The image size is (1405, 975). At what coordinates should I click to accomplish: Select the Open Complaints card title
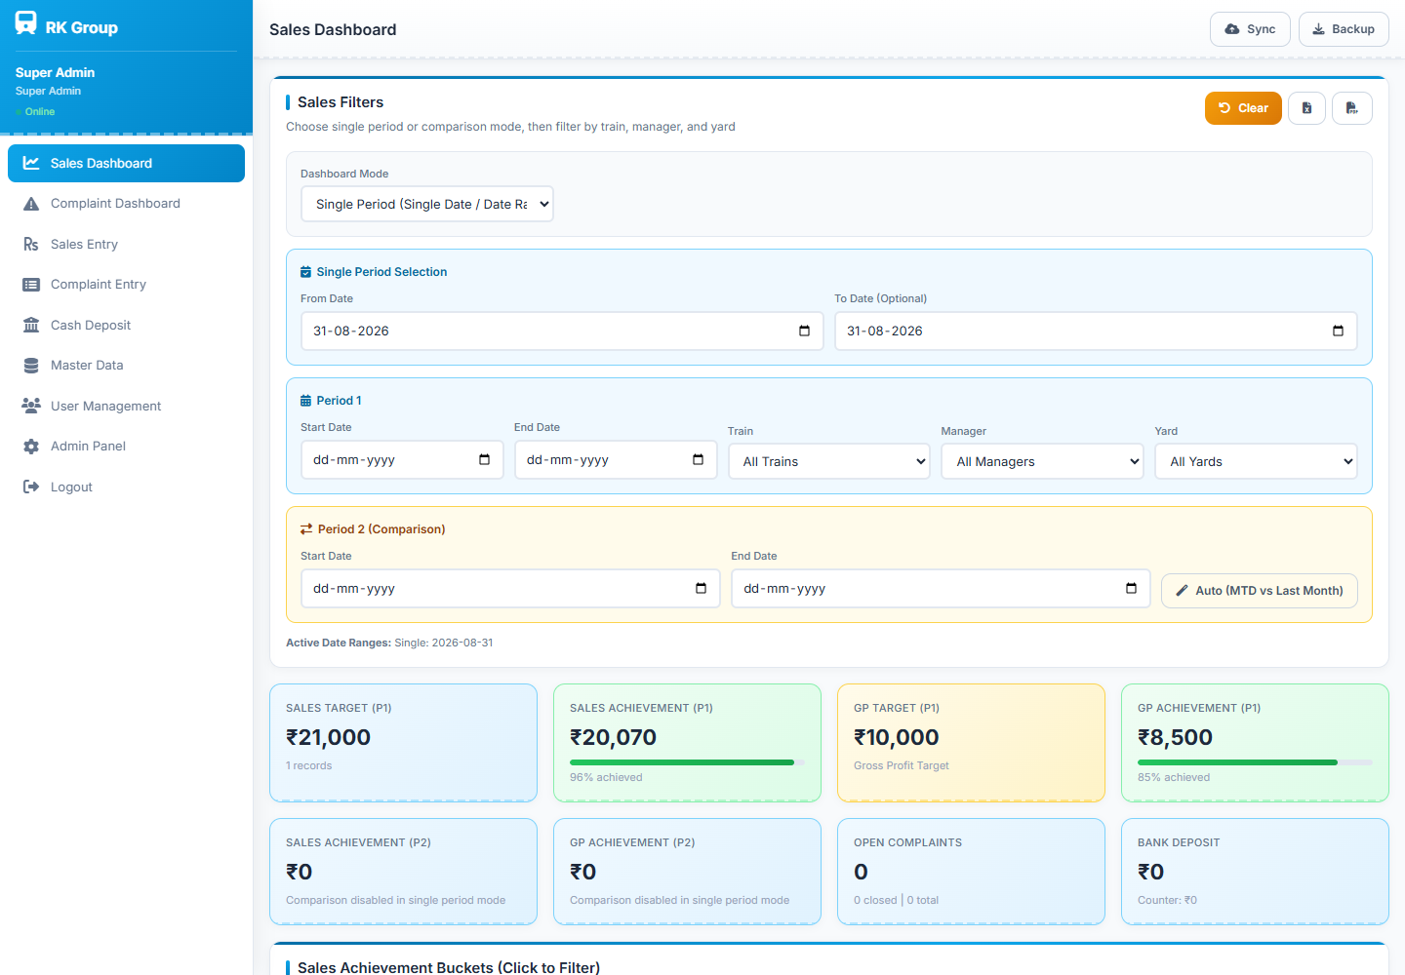(907, 842)
